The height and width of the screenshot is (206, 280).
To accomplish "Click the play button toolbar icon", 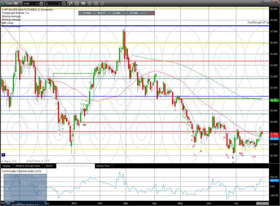I will [89, 4].
